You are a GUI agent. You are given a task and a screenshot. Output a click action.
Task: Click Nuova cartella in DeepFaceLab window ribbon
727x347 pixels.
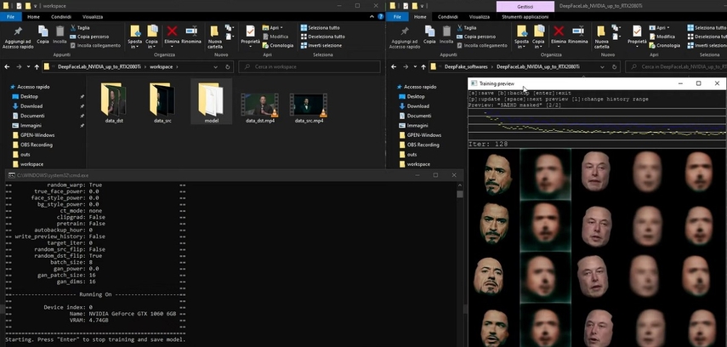pos(601,37)
